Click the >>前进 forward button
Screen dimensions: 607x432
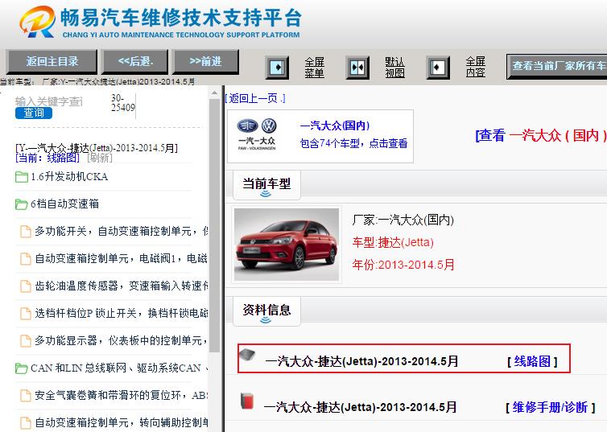pos(205,61)
